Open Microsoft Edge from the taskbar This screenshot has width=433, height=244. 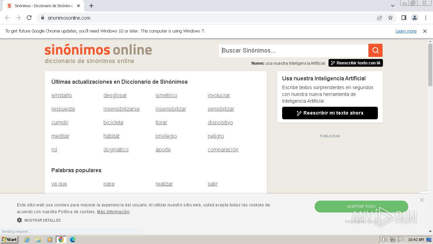tap(73, 240)
